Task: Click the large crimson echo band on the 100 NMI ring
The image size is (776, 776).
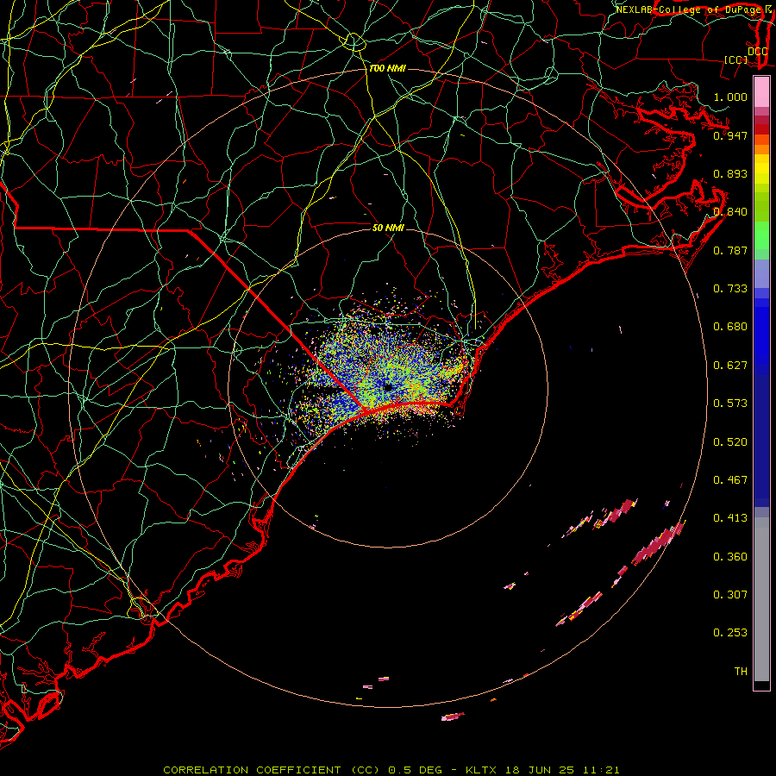Action: click(x=658, y=544)
